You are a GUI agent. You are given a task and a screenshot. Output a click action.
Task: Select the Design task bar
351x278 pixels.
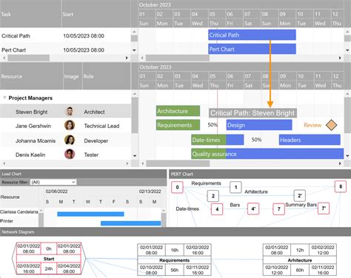coord(259,125)
